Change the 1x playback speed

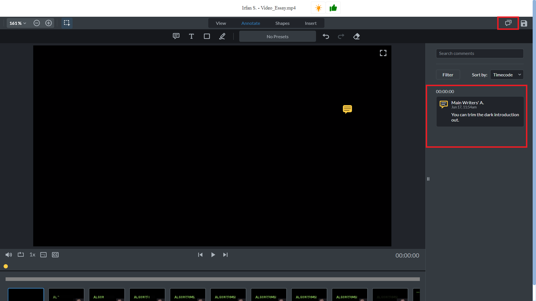pyautogui.click(x=32, y=255)
